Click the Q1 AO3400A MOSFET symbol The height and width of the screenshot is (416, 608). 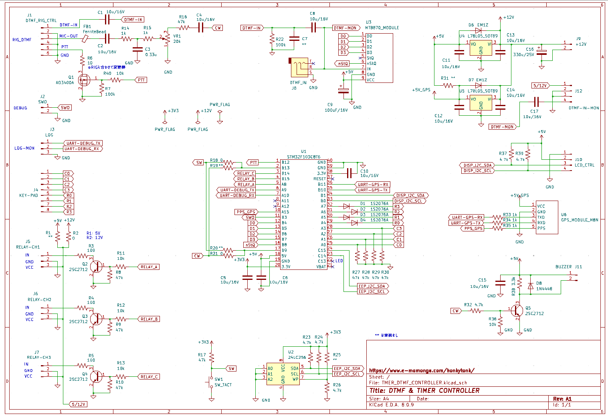click(x=84, y=80)
